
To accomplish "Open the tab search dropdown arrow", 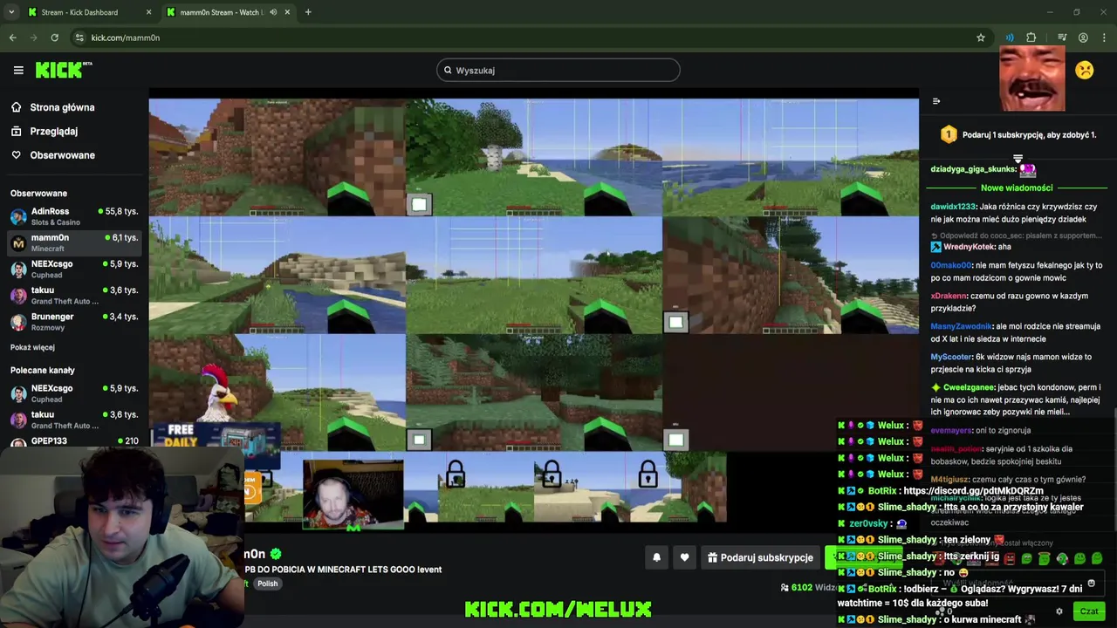I will [11, 12].
